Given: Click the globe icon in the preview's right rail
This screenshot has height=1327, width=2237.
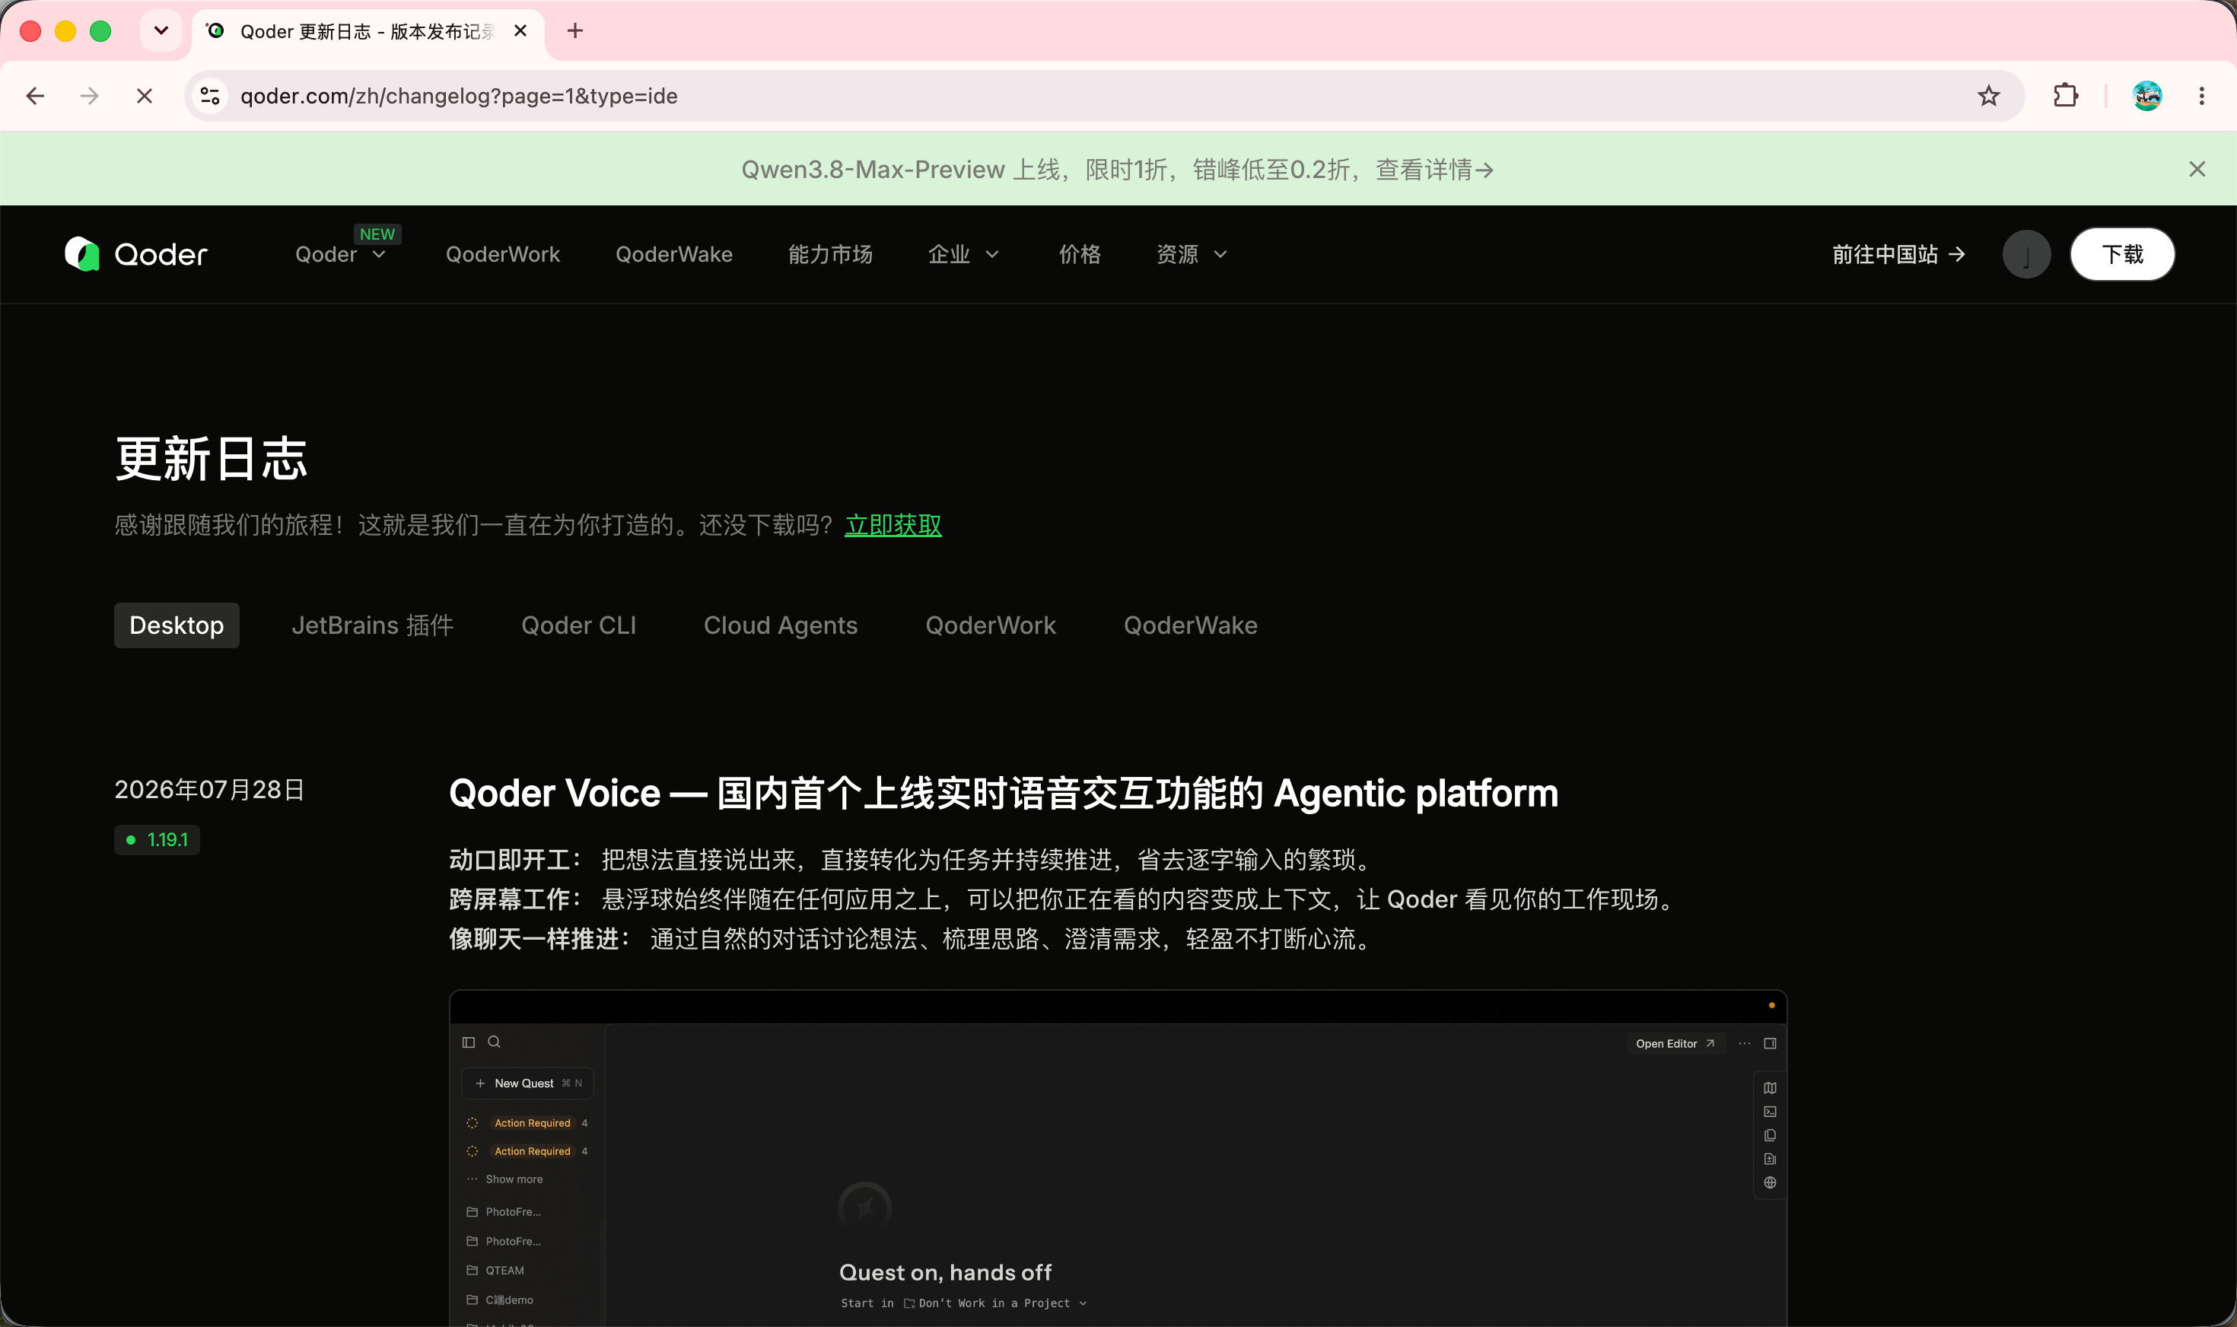Looking at the screenshot, I should coord(1769,1183).
